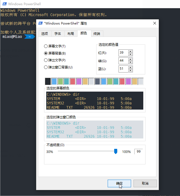
Task: Select the 弹出窗口背景(U) radio button
Action: 58,67
